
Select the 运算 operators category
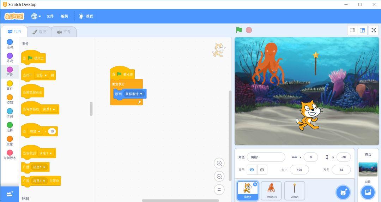[10, 127]
